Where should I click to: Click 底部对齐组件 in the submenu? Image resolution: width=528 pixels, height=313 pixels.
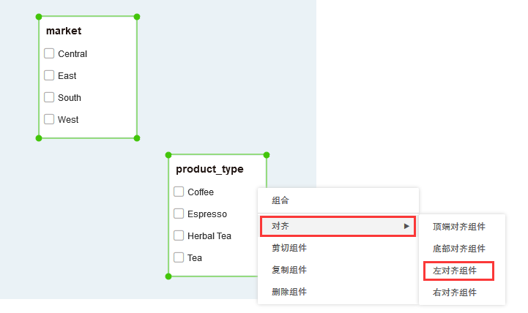point(458,249)
